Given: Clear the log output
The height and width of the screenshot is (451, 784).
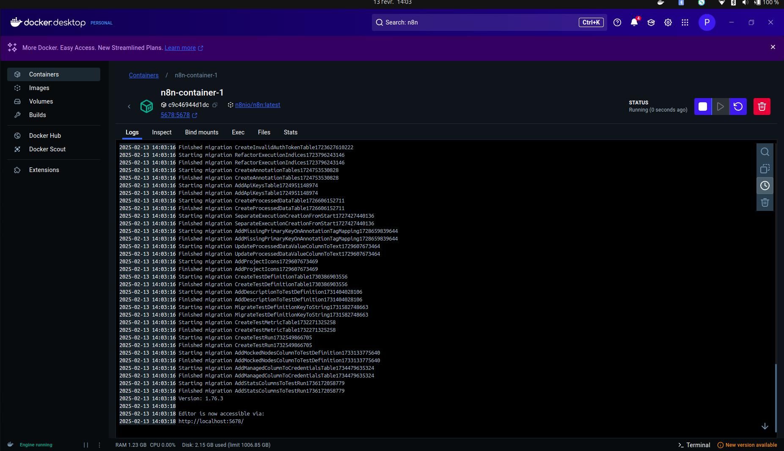Looking at the screenshot, I should pos(765,202).
